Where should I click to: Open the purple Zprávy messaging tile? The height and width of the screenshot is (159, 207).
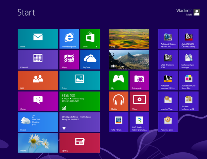[38, 101]
